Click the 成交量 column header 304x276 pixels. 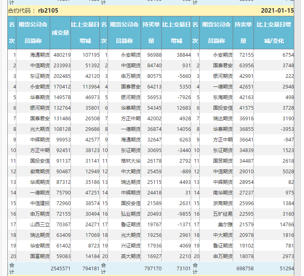[x=60, y=33]
